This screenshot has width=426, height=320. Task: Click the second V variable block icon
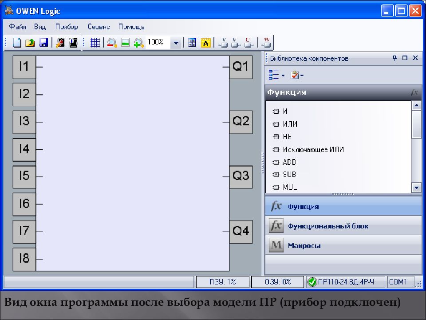click(x=236, y=43)
